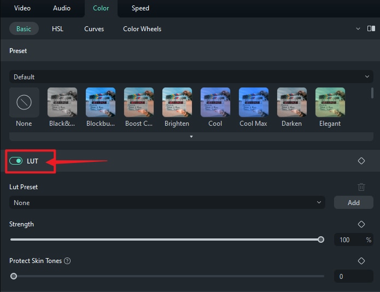Open Protect Skin Tones help icon

point(67,261)
